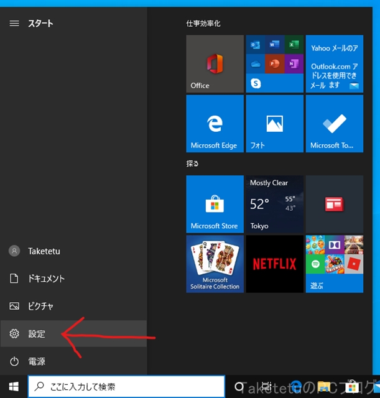Open the Microsoft Store tile
This screenshot has width=380, height=398.
[215, 204]
